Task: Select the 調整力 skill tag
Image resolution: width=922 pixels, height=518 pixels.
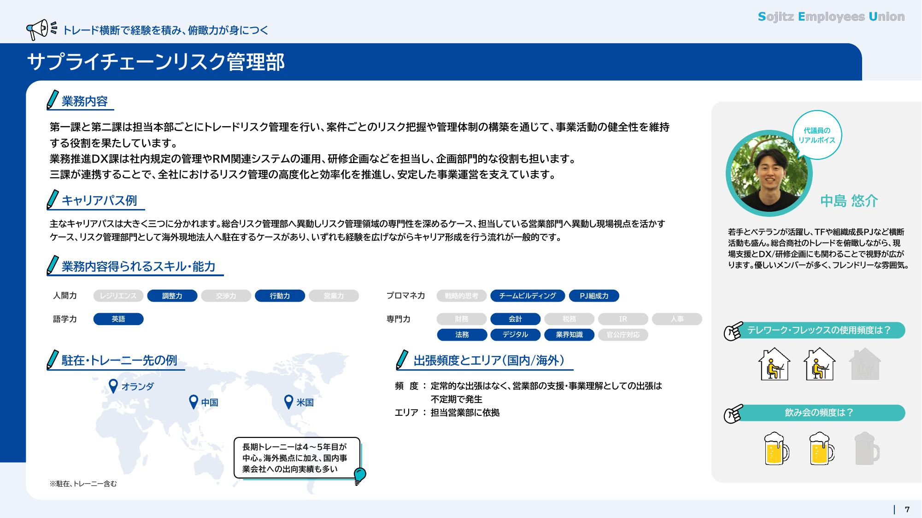Action: (172, 296)
